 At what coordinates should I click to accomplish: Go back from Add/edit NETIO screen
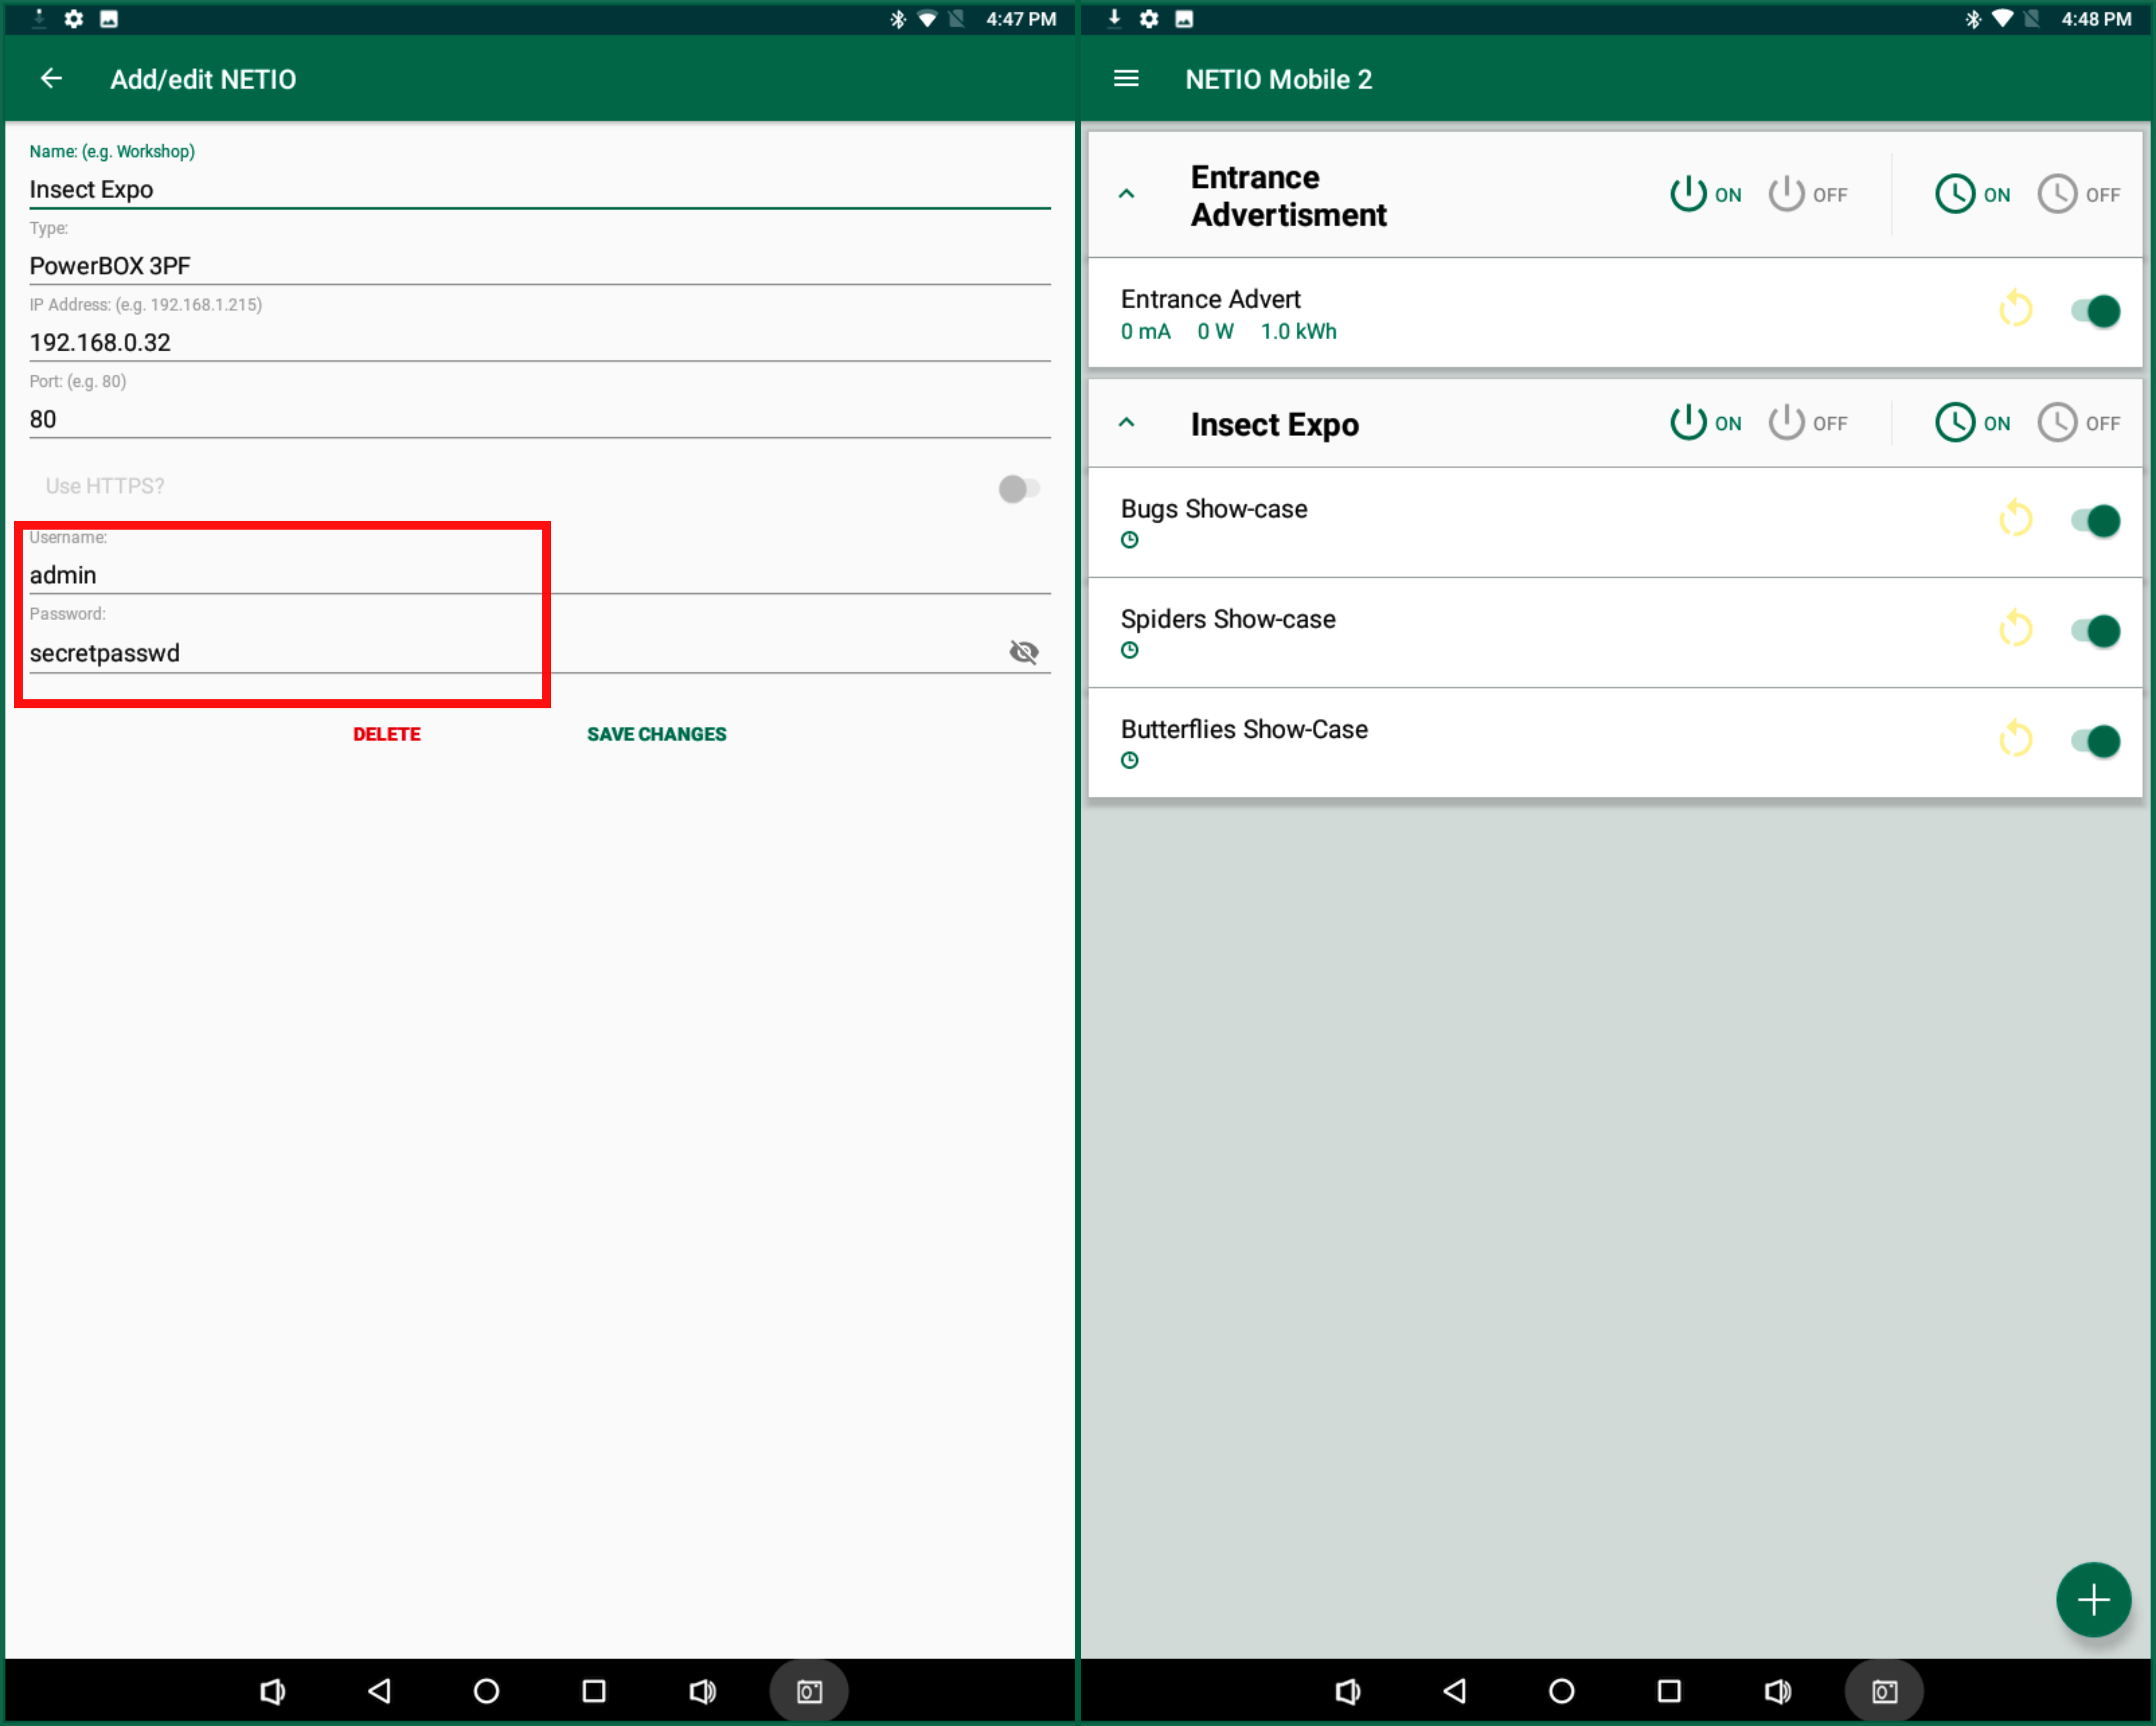coord(51,78)
